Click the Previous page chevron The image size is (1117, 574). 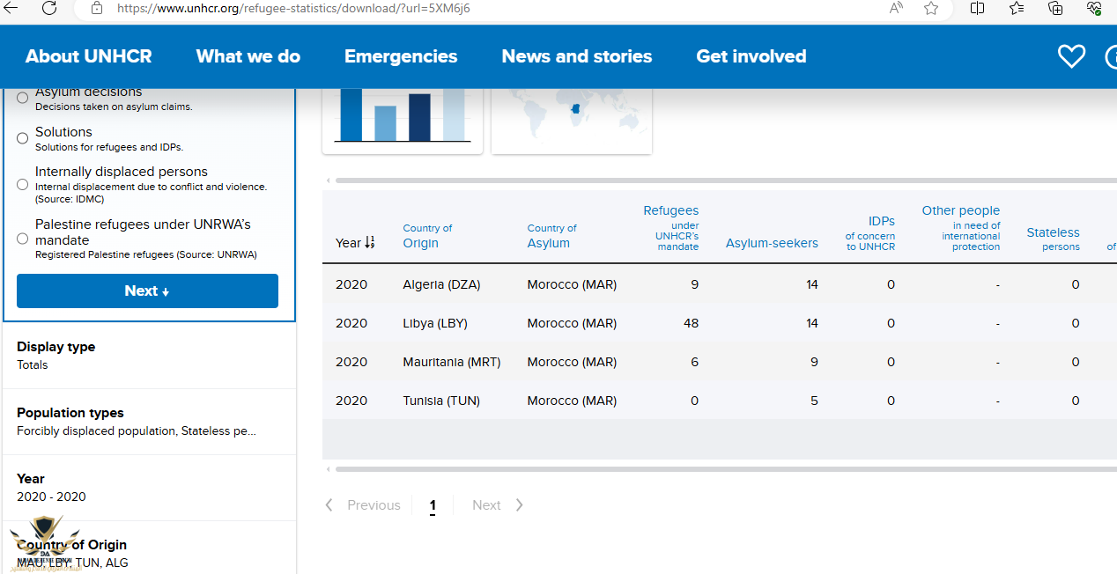pos(329,504)
